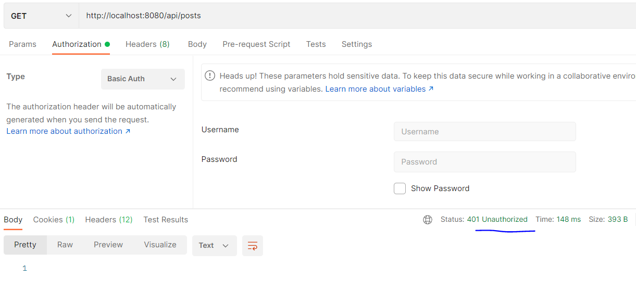The height and width of the screenshot is (302, 636).
Task: Follow the Learn more about authorization link
Action: coord(68,131)
